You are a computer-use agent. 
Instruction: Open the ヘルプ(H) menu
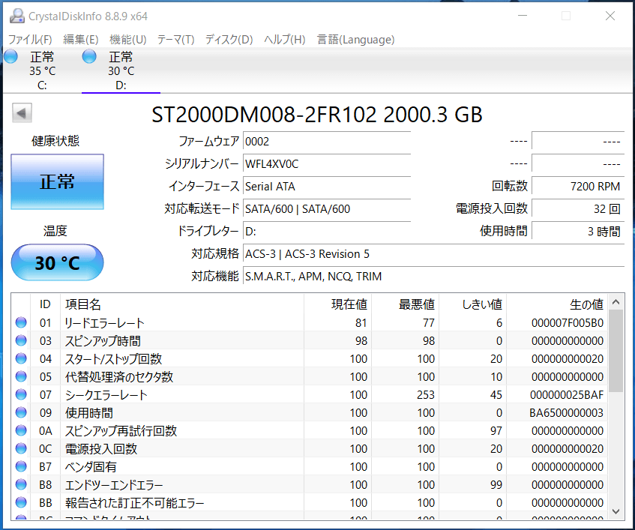[285, 39]
